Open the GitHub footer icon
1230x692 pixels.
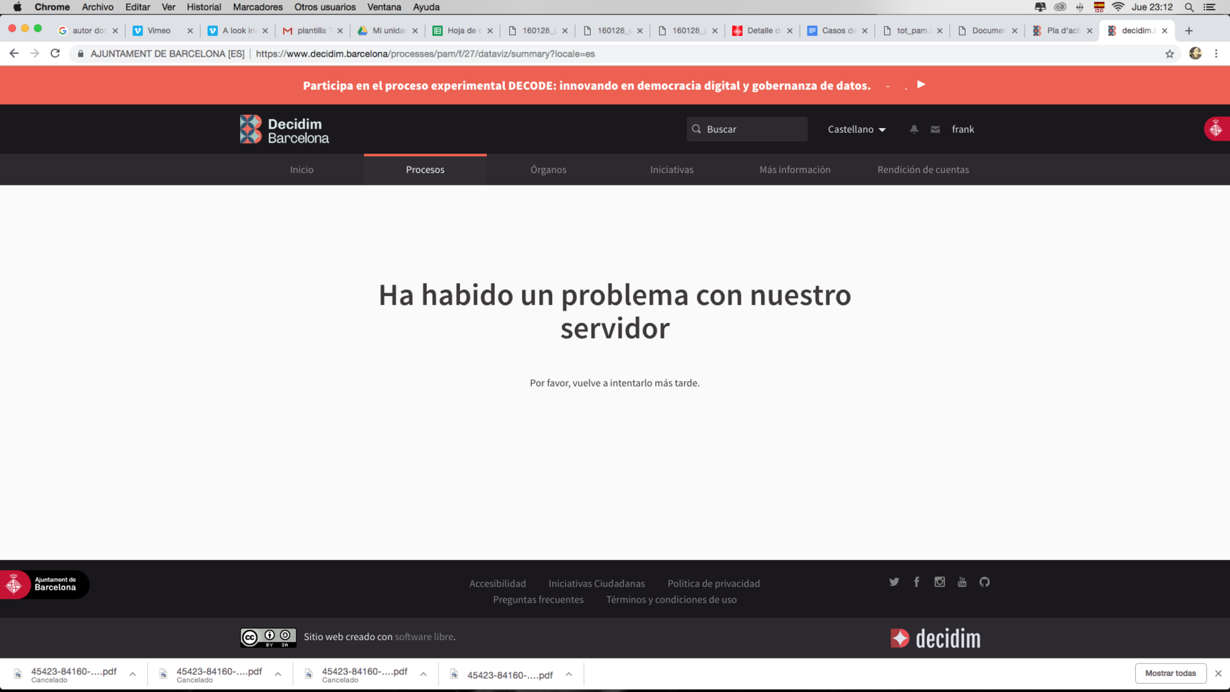984,582
